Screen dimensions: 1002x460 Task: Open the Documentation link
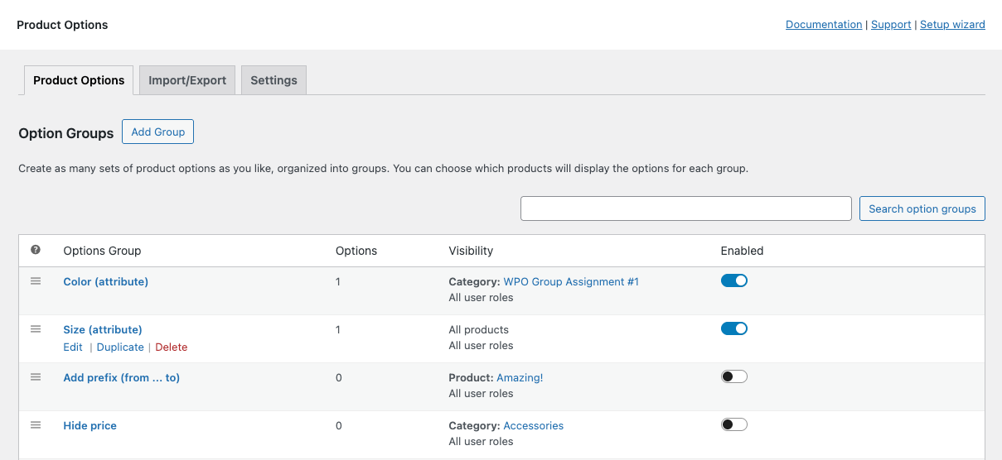(x=823, y=25)
